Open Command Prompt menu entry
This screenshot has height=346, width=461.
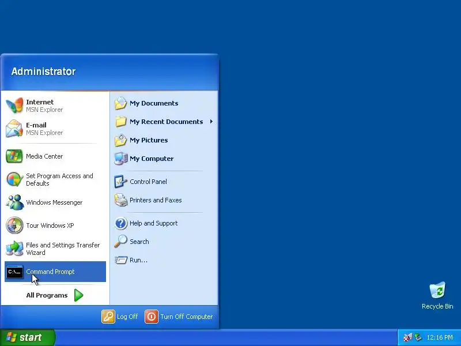55,272
